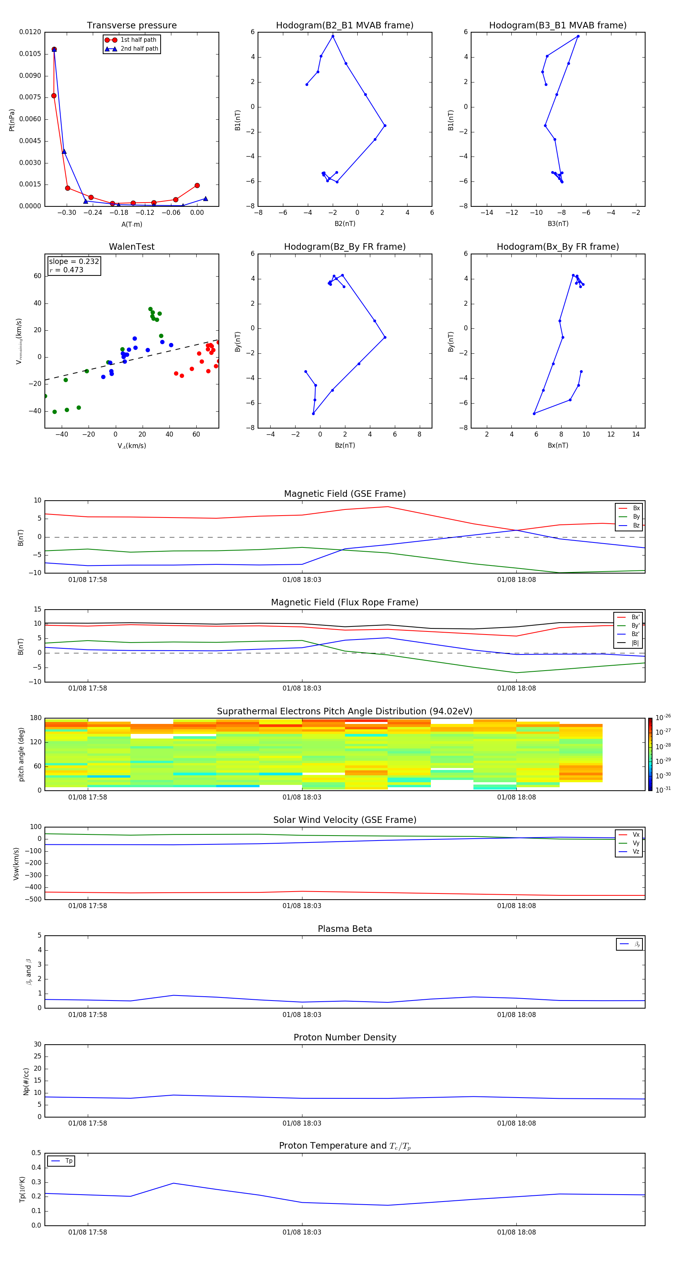Click the 'r = 0.473' annotation text
The image size is (690, 1266).
tap(66, 270)
